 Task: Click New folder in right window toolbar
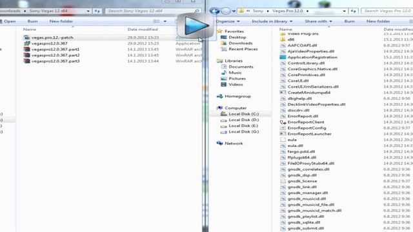pos(378,21)
